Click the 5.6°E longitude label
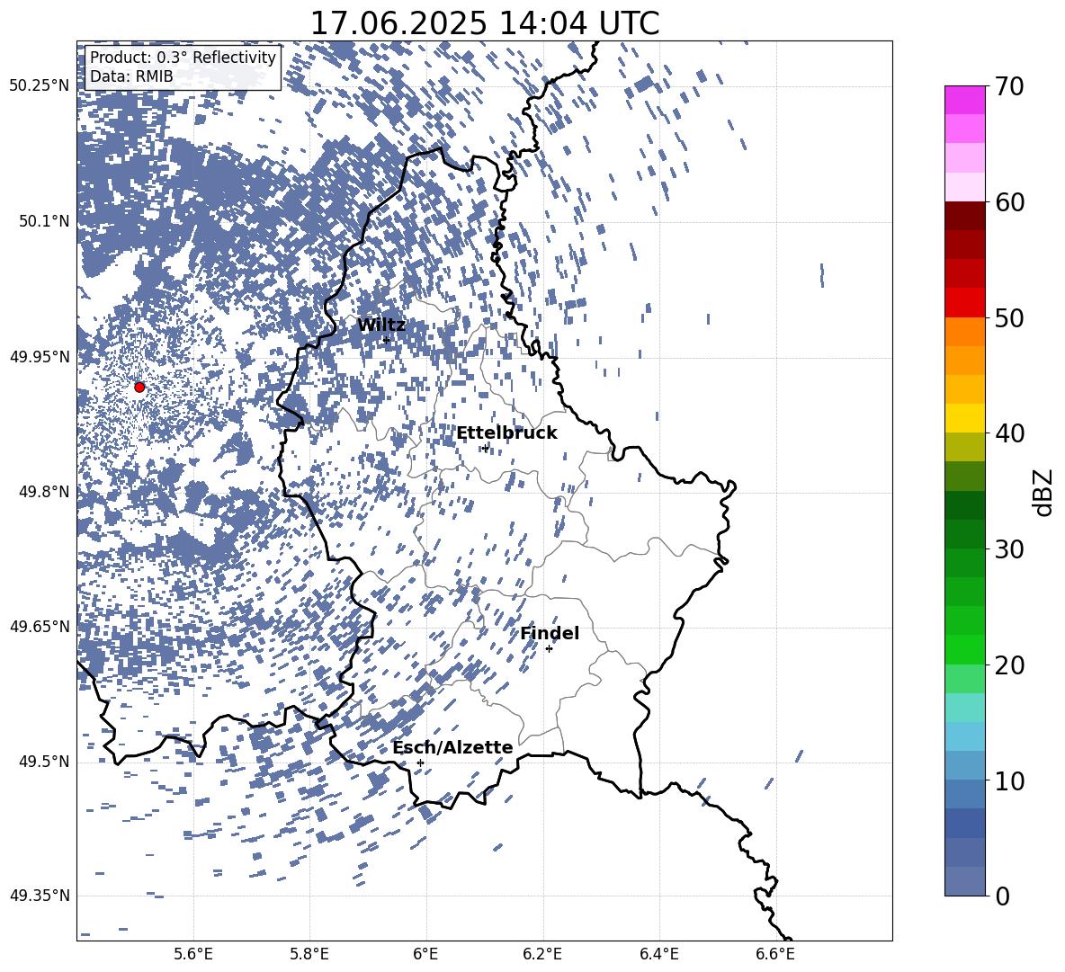 pos(193,954)
